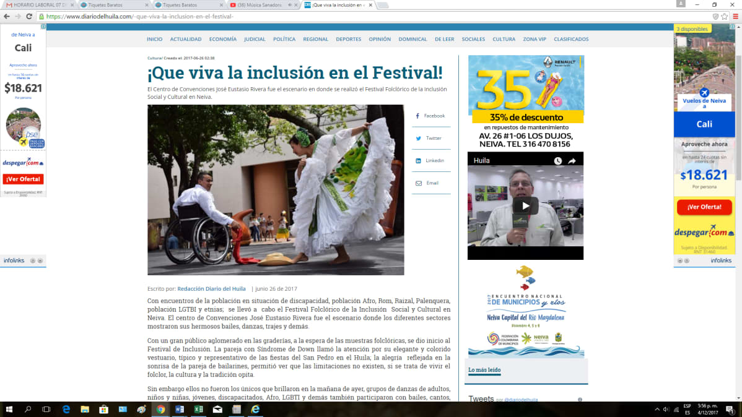Open the ECONOMÍA section
The image size is (742, 417).
pos(222,39)
